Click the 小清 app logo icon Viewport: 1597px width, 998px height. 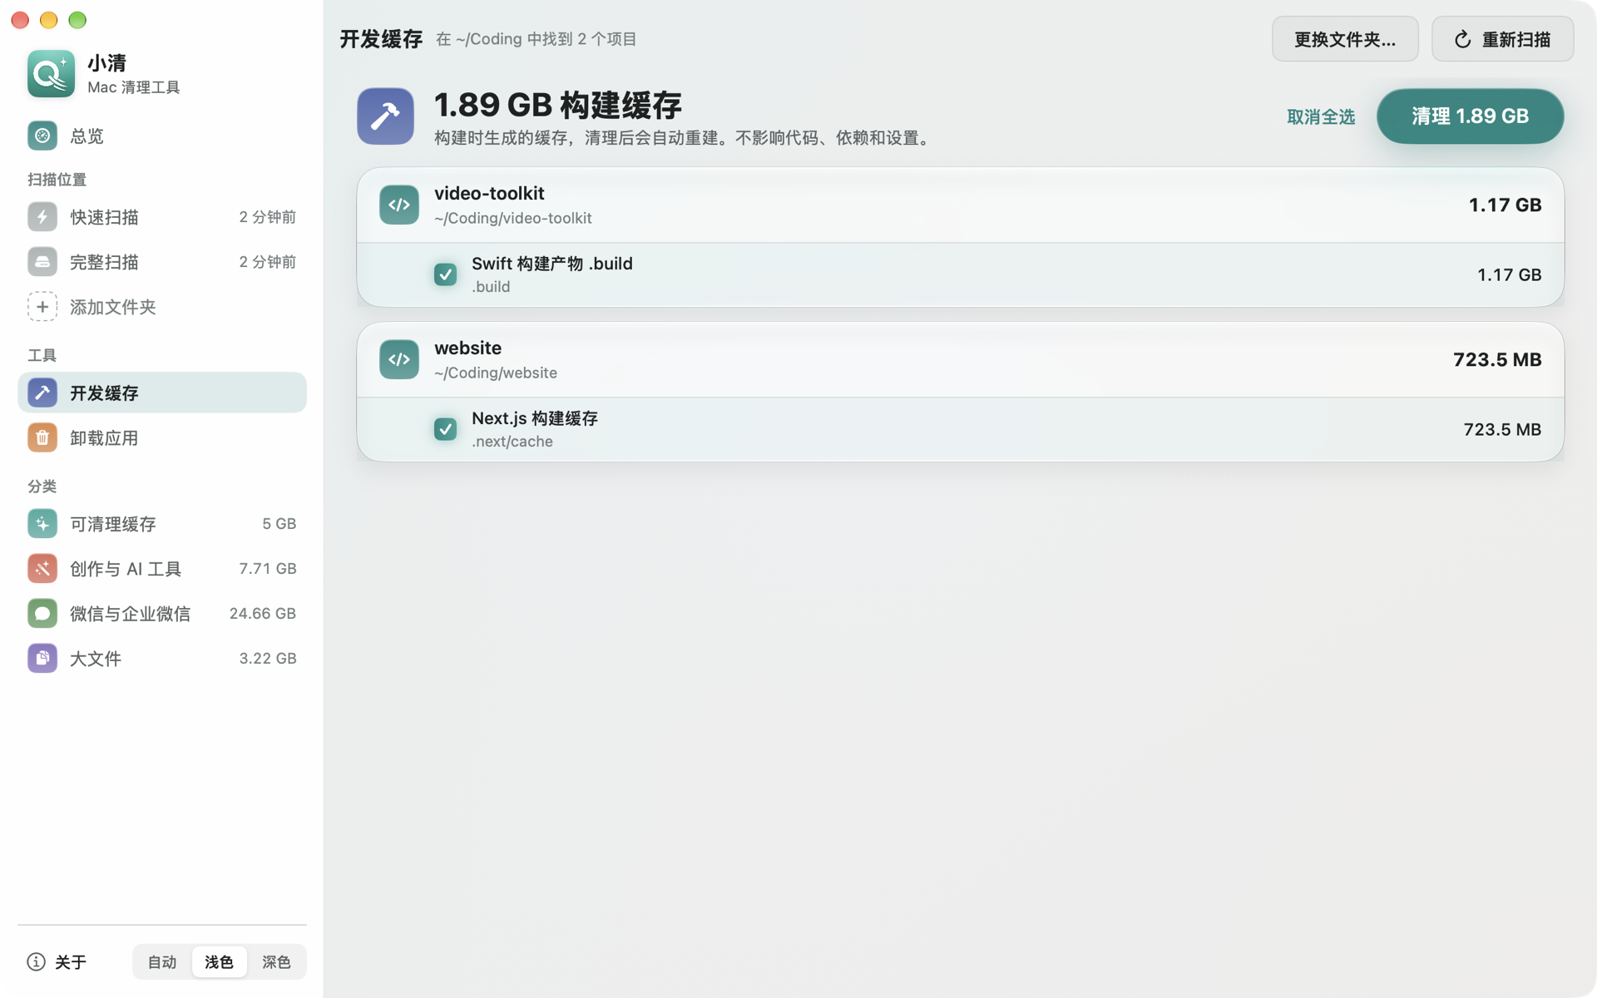(51, 74)
